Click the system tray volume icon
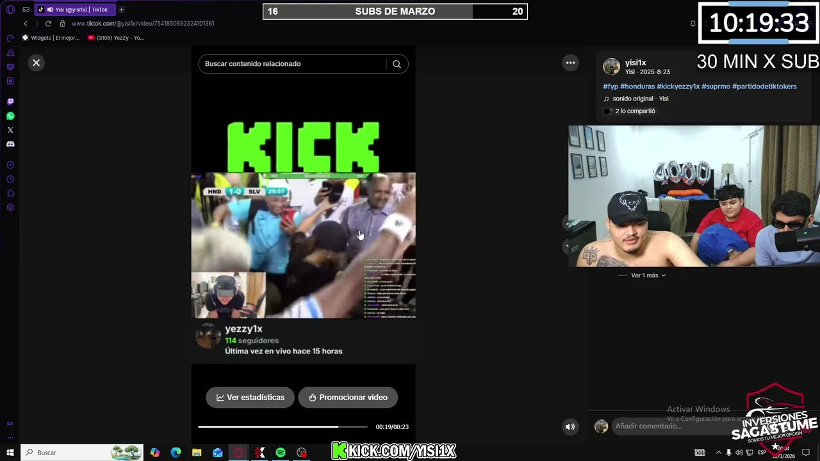The height and width of the screenshot is (461, 820). 739,453
